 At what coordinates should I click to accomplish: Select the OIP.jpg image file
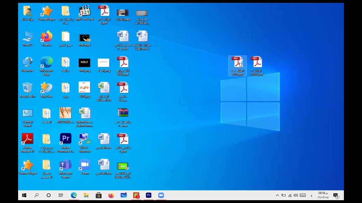click(x=85, y=90)
